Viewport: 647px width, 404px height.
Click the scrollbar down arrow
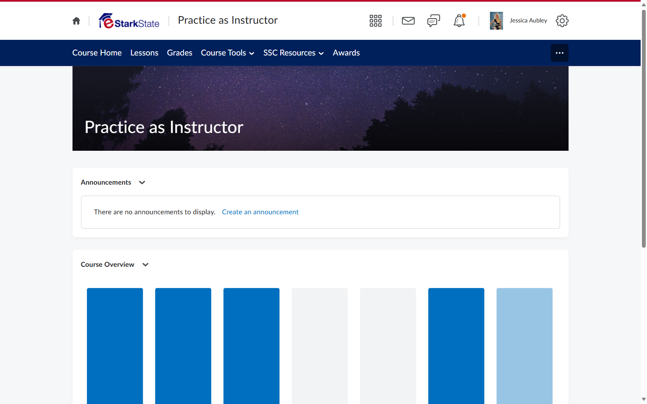click(644, 399)
